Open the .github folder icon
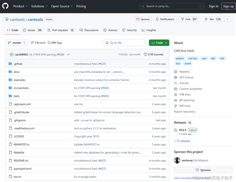The image size is (236, 182). [10, 64]
